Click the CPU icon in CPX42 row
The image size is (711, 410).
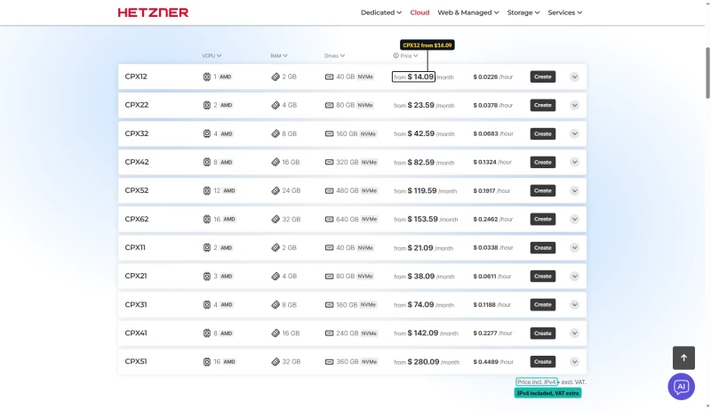(207, 162)
